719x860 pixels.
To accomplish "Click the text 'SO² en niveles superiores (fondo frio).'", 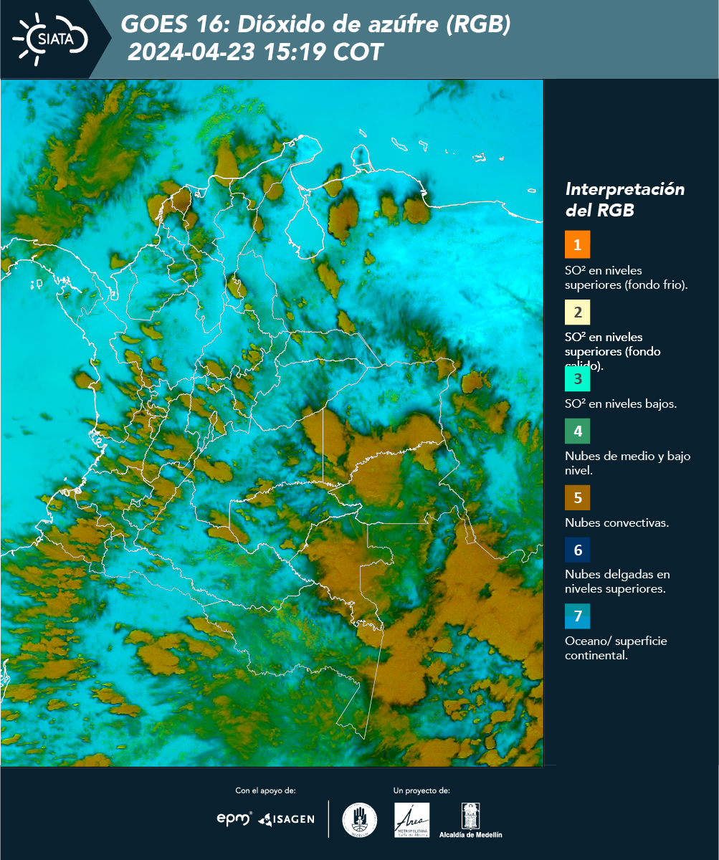I will tap(627, 277).
